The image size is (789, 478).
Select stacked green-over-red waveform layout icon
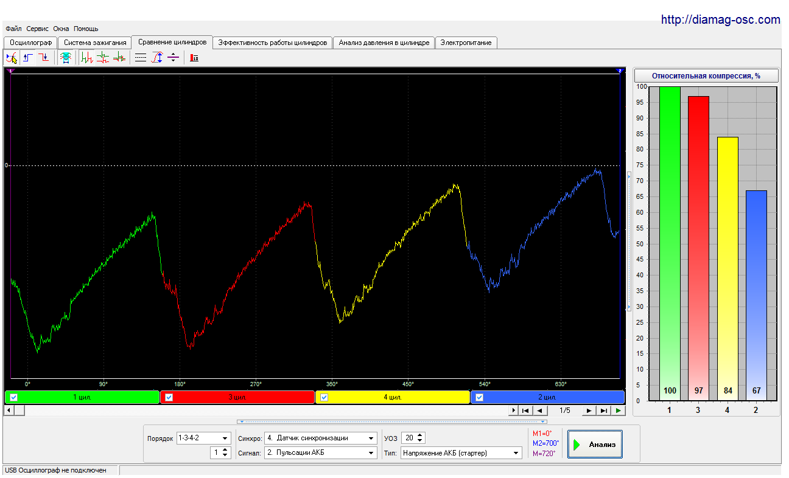tap(103, 58)
